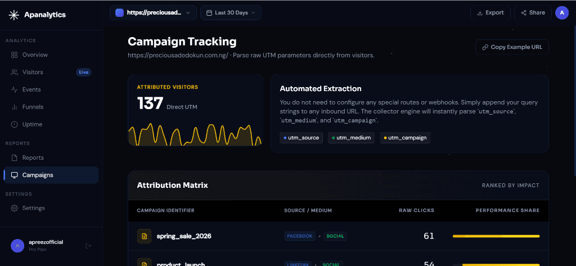Open the Uptime page

pos(51,124)
